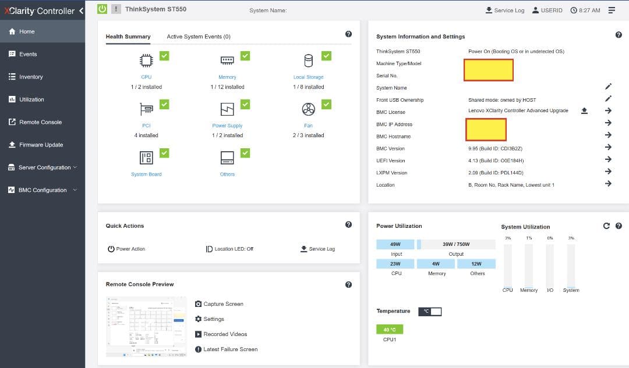Viewport: 629px width, 368px height.
Task: Click the CPU health icon
Action: coord(146,61)
